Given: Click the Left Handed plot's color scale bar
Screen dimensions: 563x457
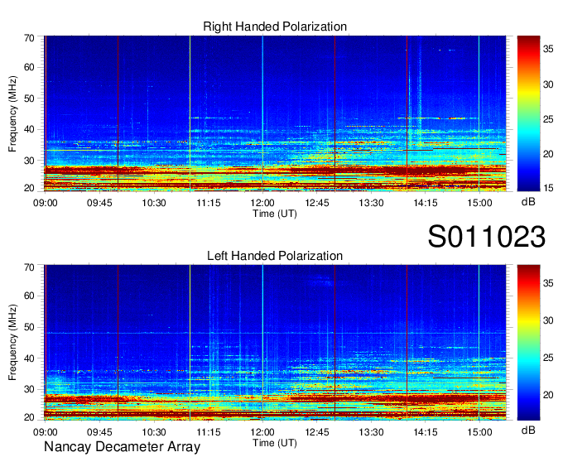Looking at the screenshot, I should point(528,343).
